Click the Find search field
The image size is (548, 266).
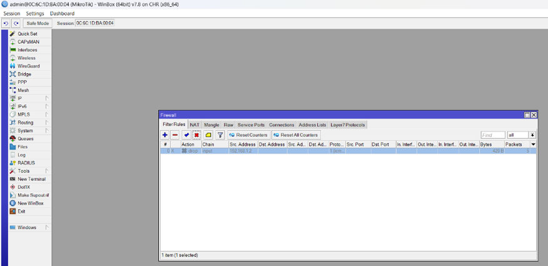point(492,135)
